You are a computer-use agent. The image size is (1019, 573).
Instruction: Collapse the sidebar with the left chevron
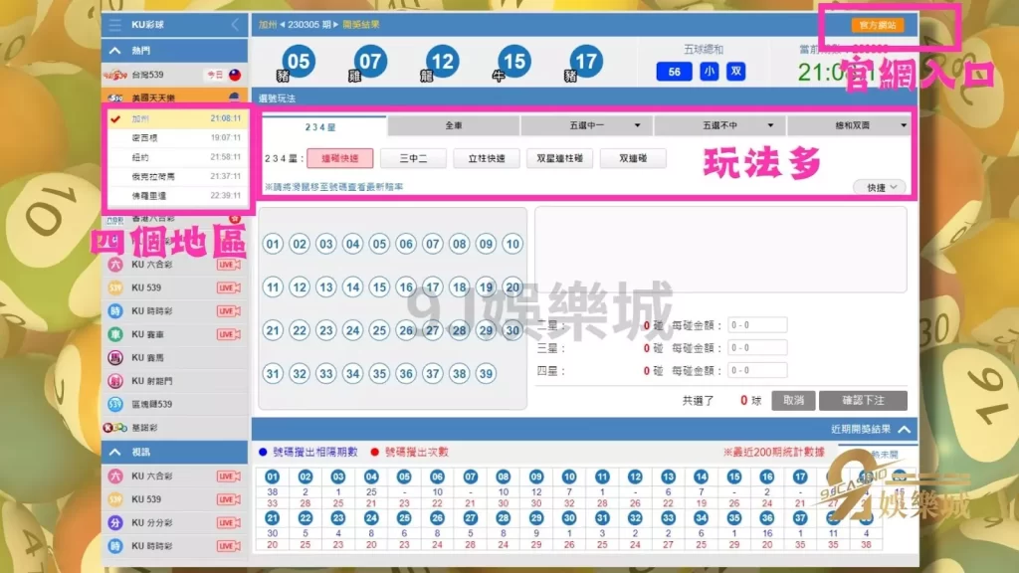[x=235, y=25]
